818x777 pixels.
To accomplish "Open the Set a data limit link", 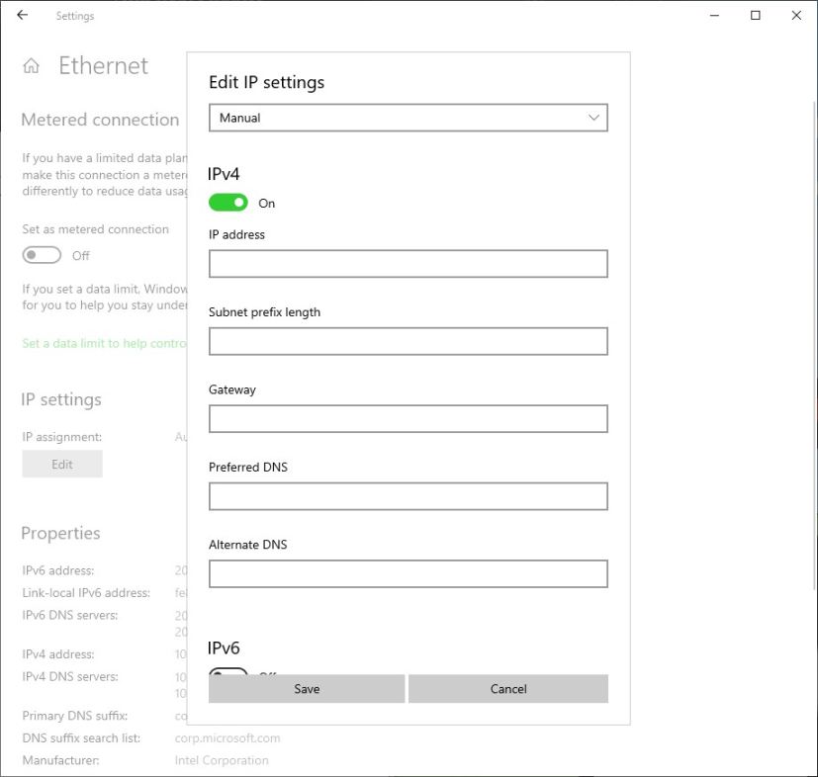I will coord(99,343).
